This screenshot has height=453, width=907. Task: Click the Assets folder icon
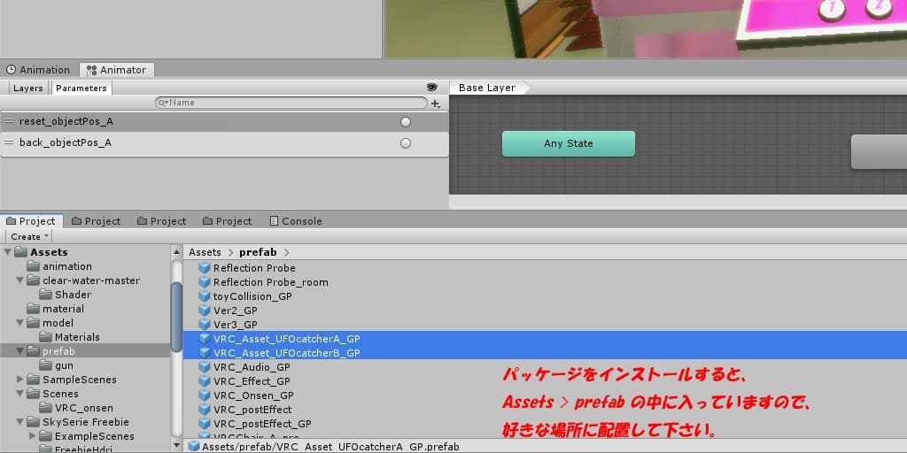(x=21, y=252)
